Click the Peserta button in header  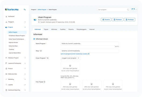[106, 20]
